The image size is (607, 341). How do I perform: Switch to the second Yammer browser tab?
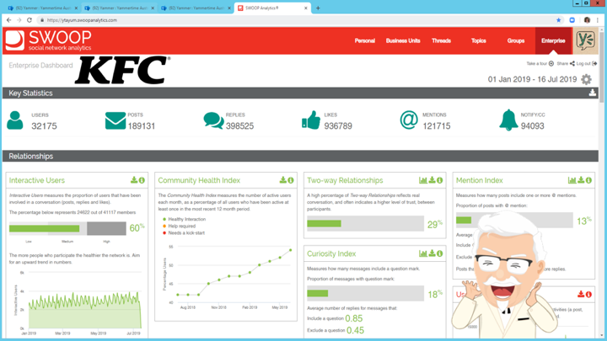pyautogui.click(x=119, y=8)
